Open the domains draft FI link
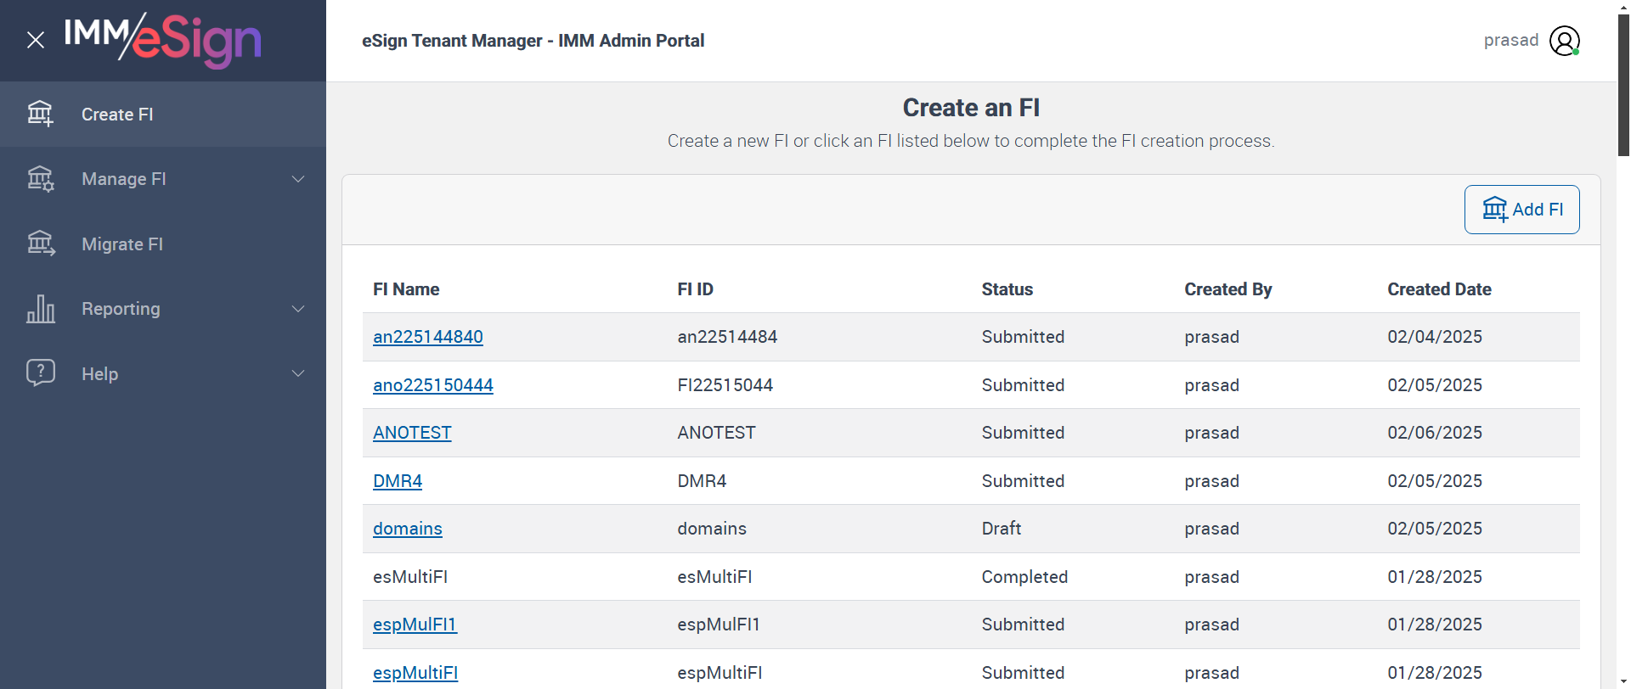1631x689 pixels. (x=407, y=529)
